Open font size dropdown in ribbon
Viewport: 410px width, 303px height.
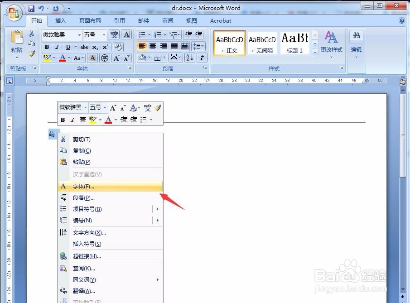tap(104, 35)
